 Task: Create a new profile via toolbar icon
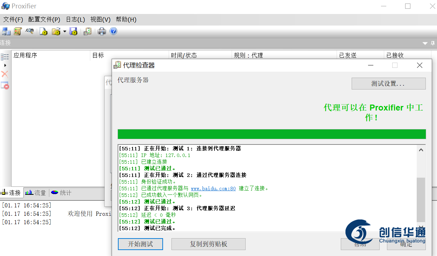(43, 31)
